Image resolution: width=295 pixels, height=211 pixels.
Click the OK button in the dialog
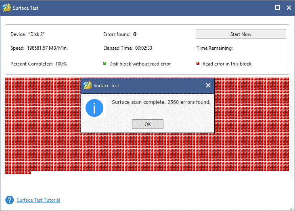[147, 124]
